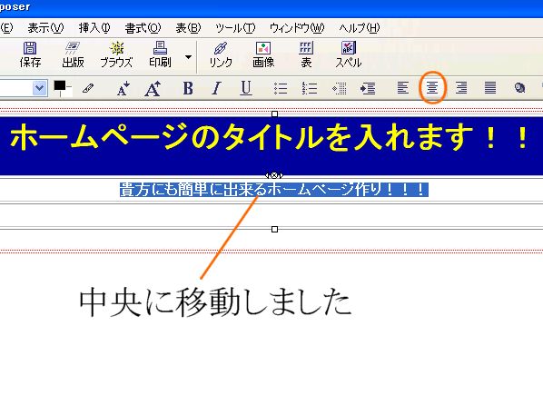This screenshot has width=543, height=405.
Task: Run the スペル spell check
Action: click(x=349, y=54)
